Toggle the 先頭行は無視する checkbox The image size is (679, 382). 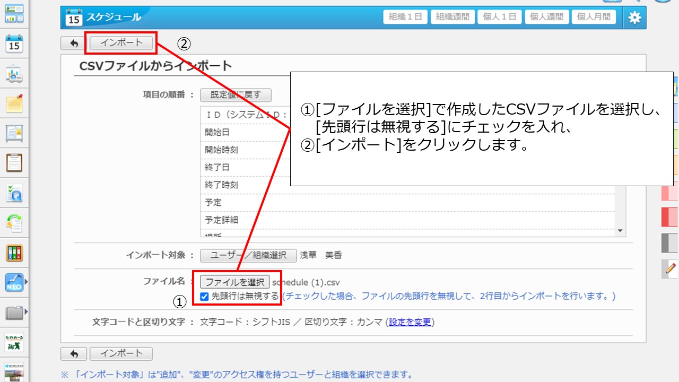(x=205, y=297)
